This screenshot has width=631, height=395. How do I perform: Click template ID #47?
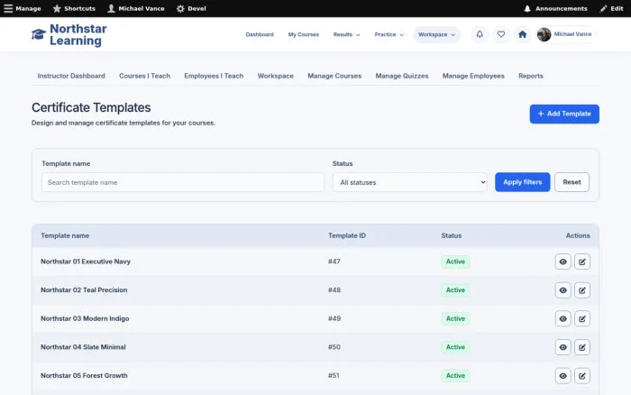click(x=334, y=262)
